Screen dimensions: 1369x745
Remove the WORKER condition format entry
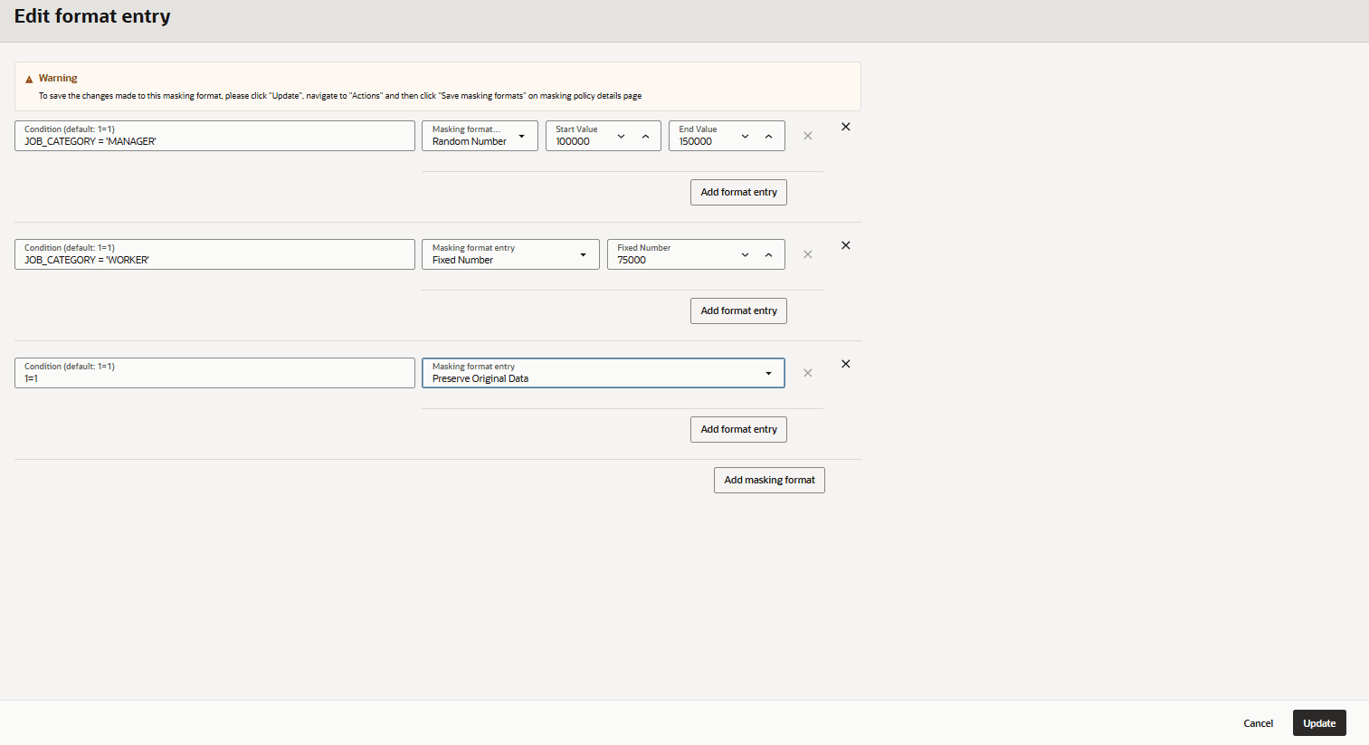[845, 245]
